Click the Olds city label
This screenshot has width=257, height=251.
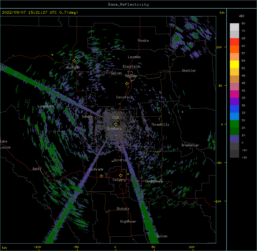click(x=116, y=117)
